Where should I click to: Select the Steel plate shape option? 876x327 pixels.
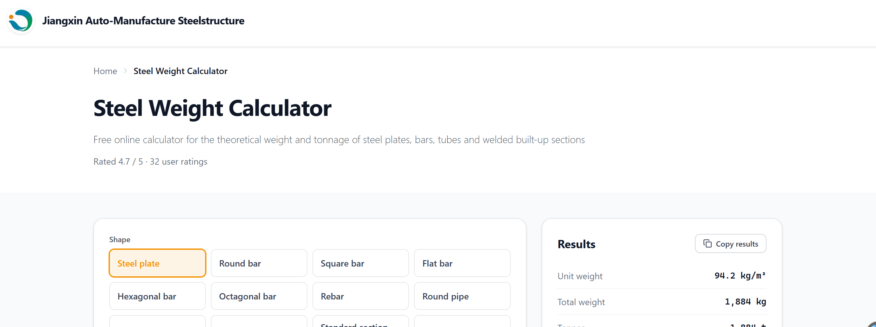(x=157, y=263)
